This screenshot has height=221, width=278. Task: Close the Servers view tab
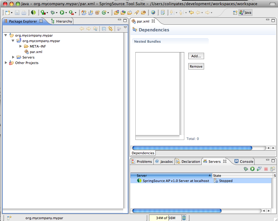(225, 161)
